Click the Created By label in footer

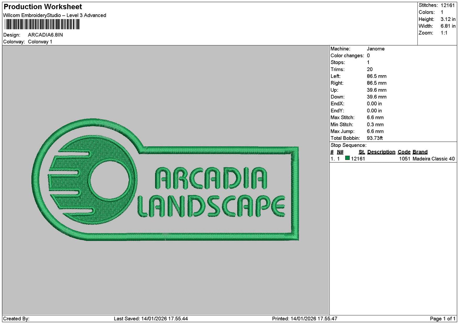[x=16, y=319]
